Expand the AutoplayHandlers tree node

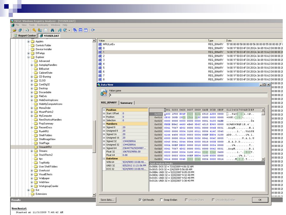pos(32,65)
